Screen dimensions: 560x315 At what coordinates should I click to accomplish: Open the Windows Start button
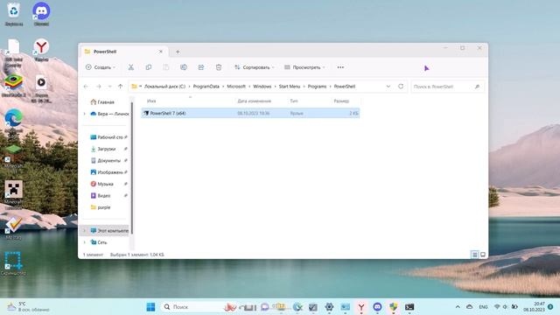tap(150, 307)
